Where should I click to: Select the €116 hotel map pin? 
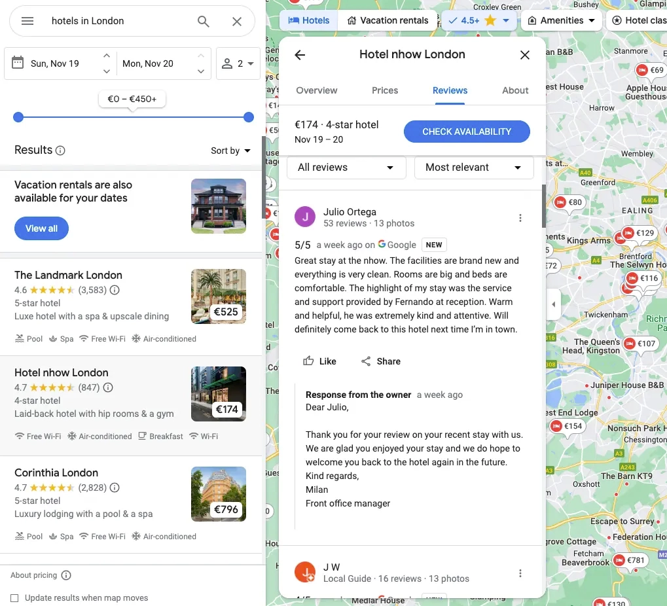pyautogui.click(x=643, y=279)
